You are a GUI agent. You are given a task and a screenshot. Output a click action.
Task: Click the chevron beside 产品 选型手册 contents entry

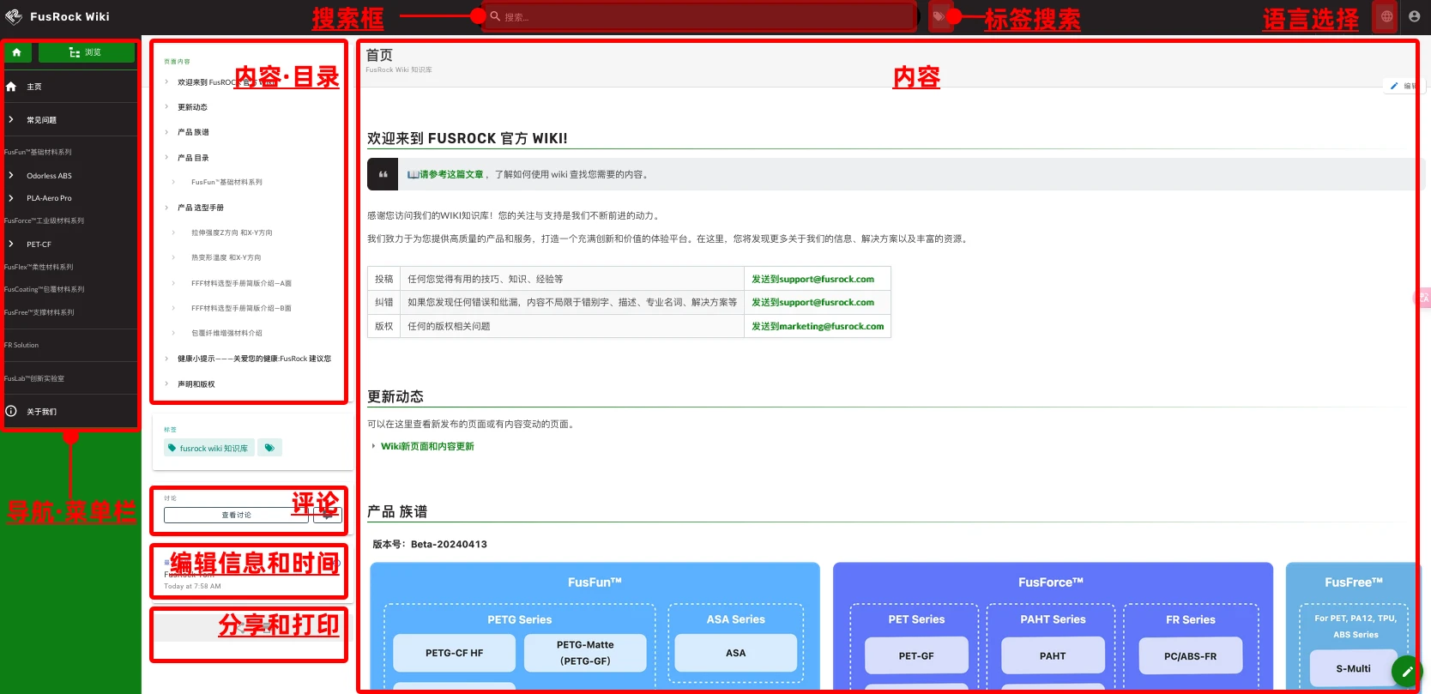166,208
